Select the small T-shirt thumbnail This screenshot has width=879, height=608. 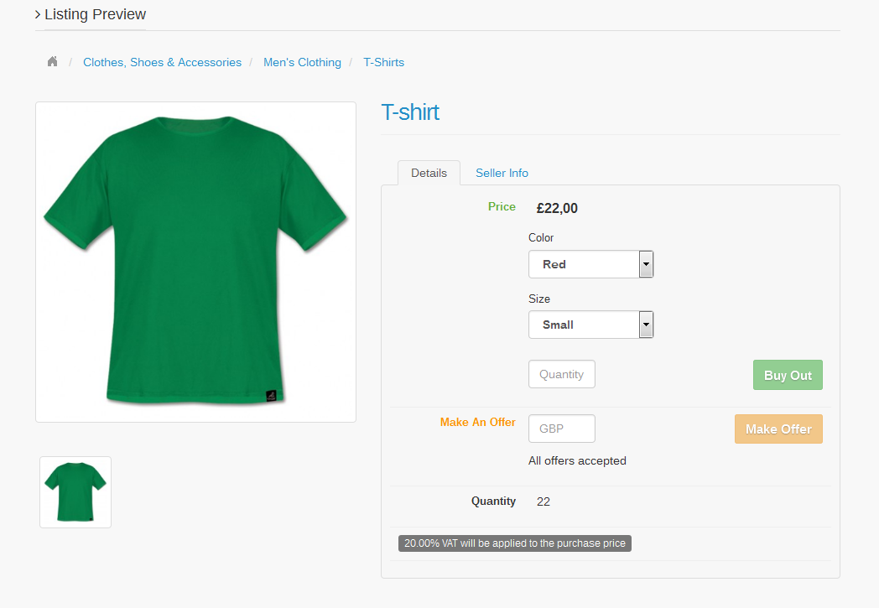point(75,492)
